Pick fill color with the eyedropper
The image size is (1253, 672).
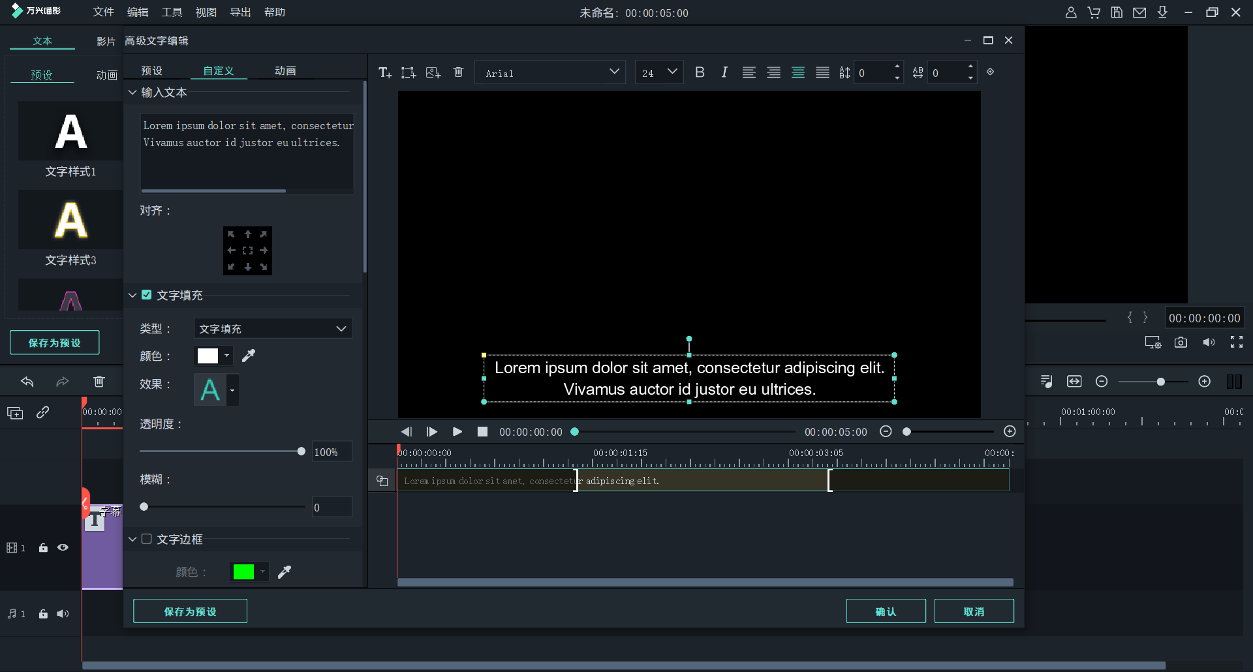(249, 356)
